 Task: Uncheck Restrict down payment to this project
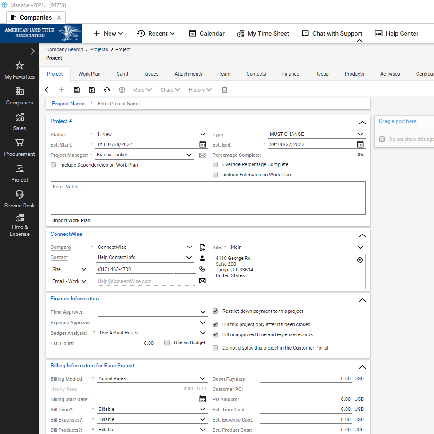(x=215, y=311)
